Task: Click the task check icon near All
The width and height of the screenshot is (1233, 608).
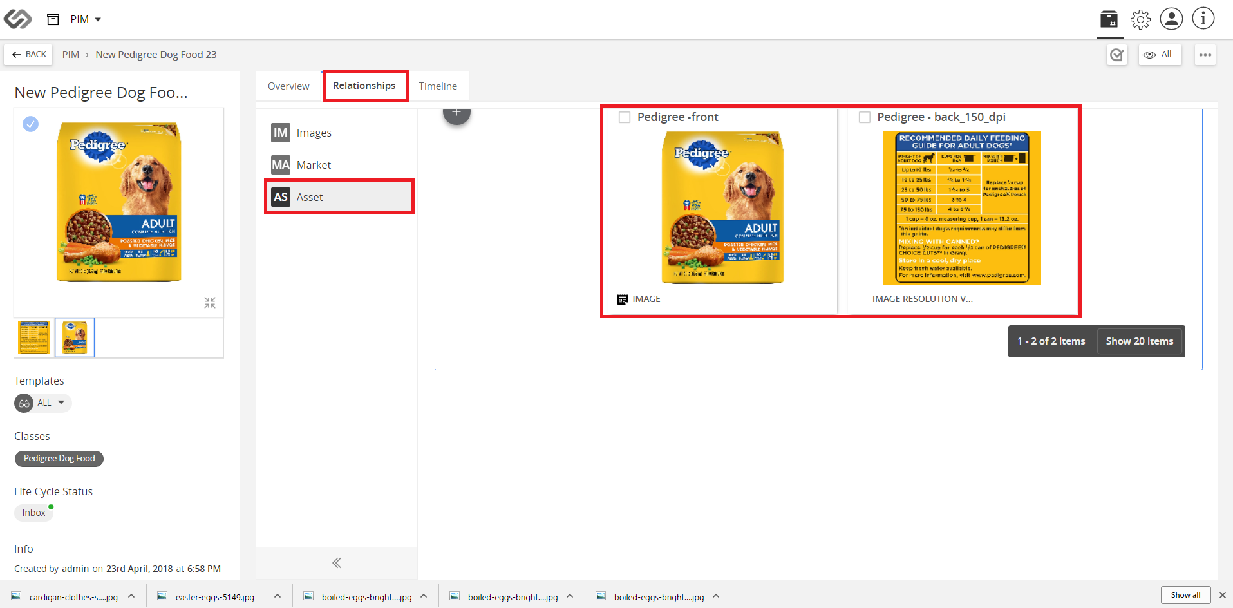Action: click(1117, 55)
